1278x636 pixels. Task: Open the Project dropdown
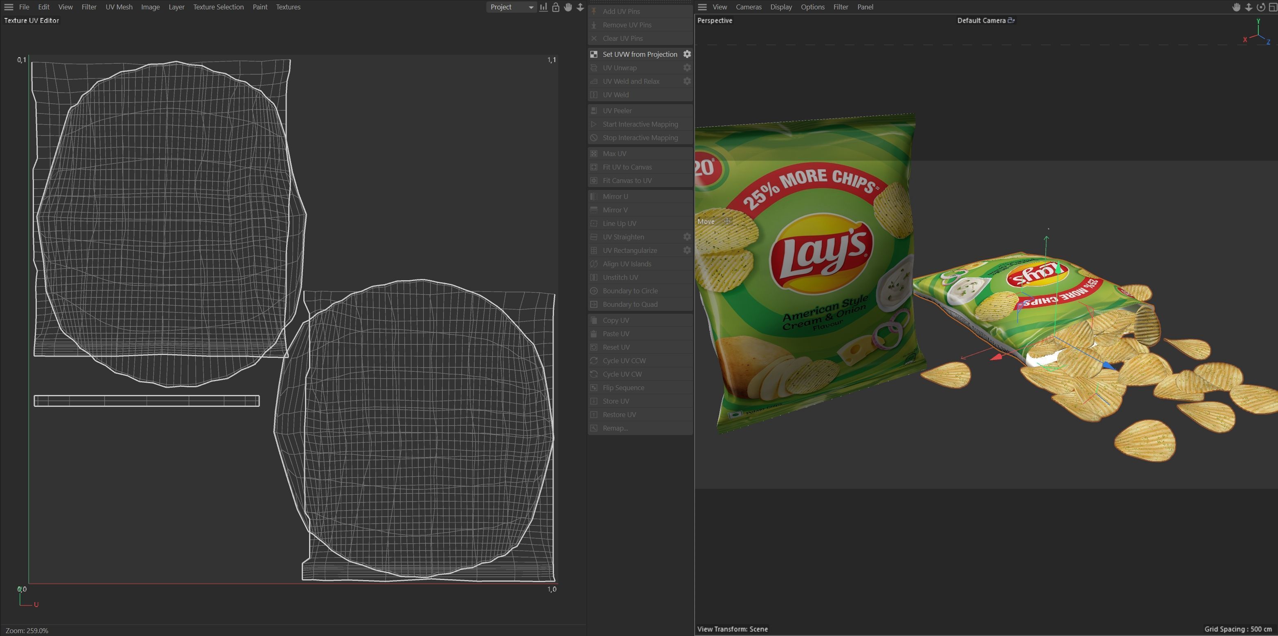pos(511,7)
